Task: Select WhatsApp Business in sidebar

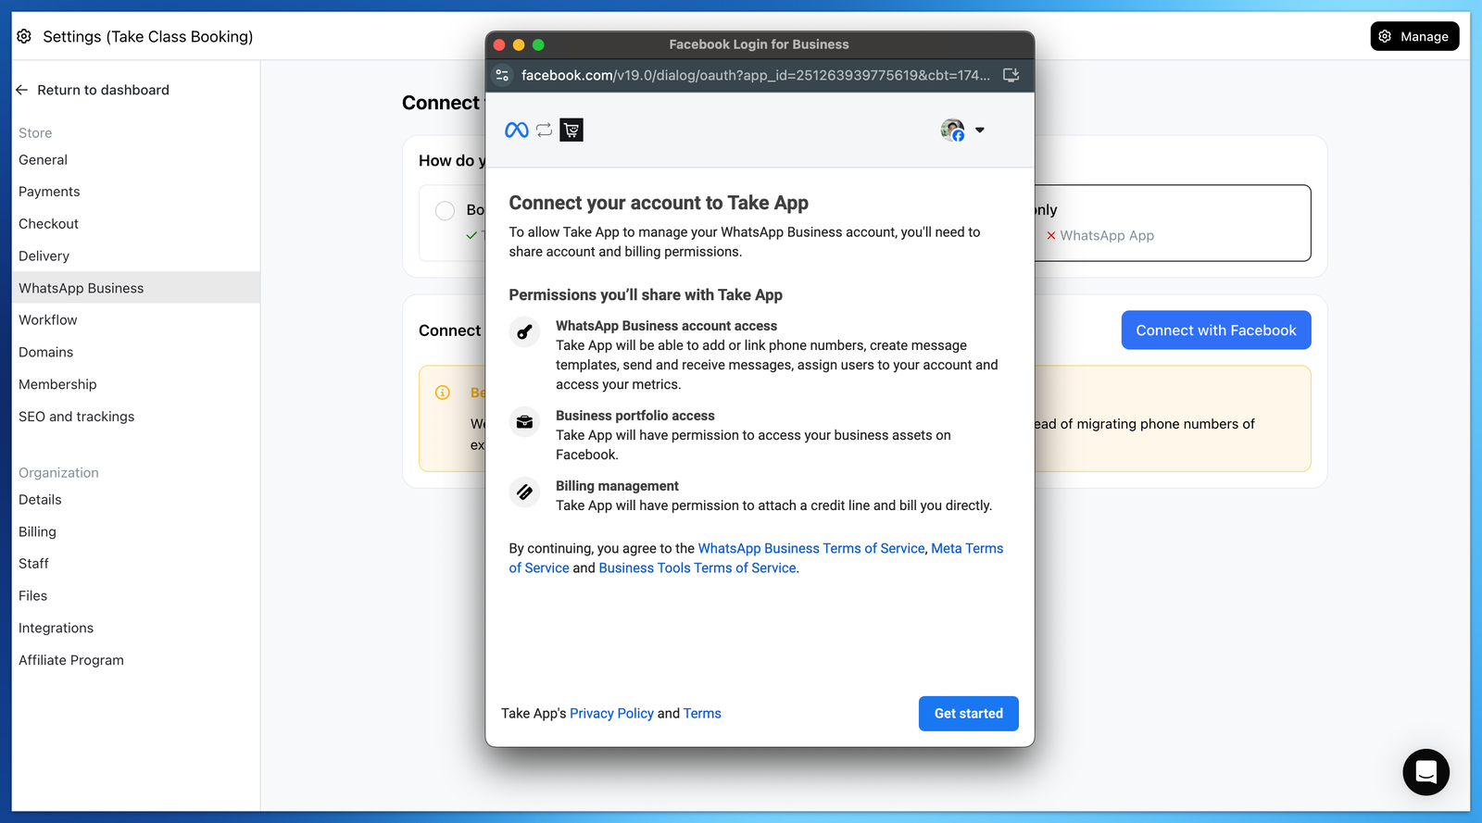Action: [135, 288]
